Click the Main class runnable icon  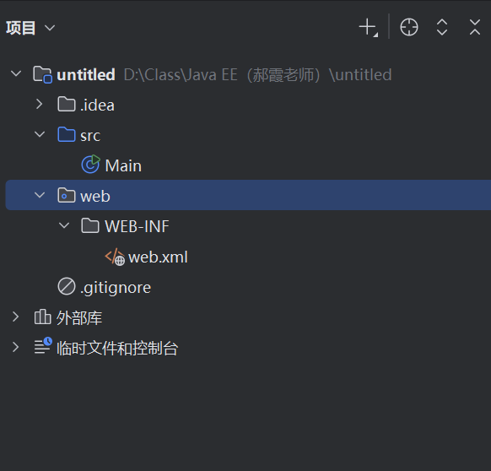click(x=90, y=165)
